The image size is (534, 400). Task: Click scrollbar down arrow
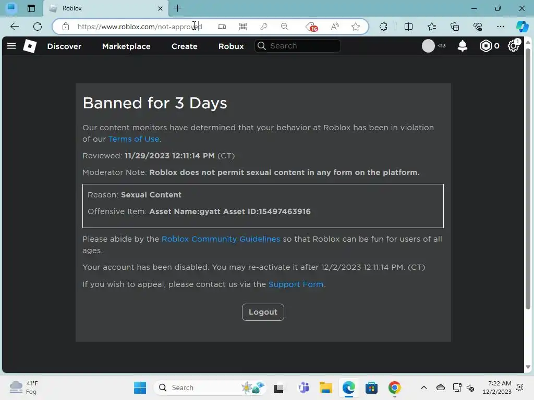pos(528,367)
